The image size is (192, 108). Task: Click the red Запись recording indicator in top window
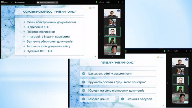tap(101, 2)
